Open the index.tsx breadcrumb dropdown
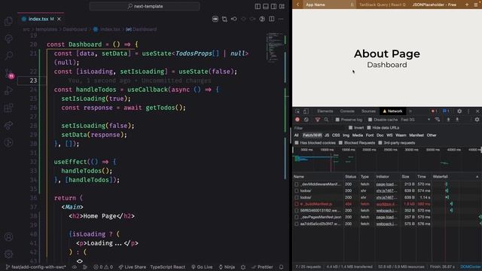The height and width of the screenshot is (271, 482). [107, 29]
